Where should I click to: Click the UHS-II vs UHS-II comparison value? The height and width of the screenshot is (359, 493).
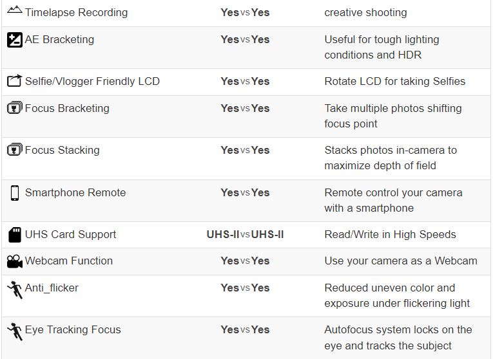coord(246,234)
